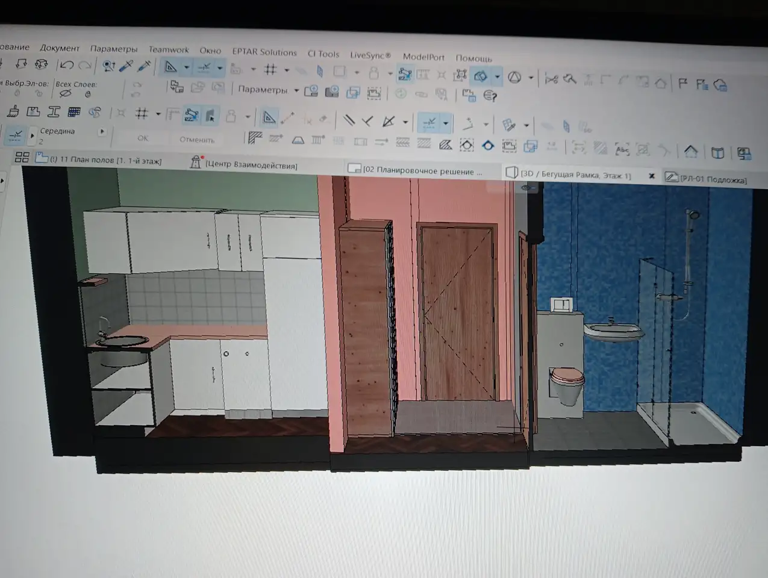Open the find and select magnifier icon
This screenshot has height=578, width=768.
109,65
